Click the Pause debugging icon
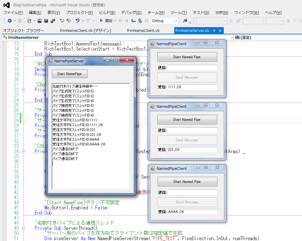The height and width of the screenshot is (241, 302). coord(120,21)
